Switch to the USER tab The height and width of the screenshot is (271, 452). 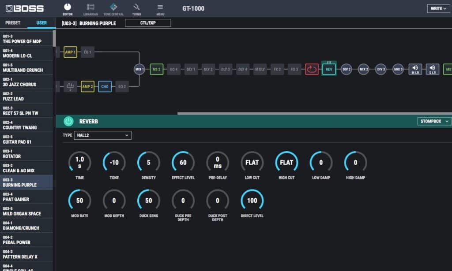coord(41,23)
